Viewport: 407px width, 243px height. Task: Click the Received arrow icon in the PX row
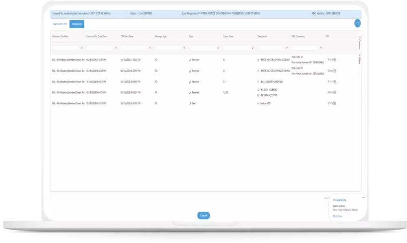(190, 93)
